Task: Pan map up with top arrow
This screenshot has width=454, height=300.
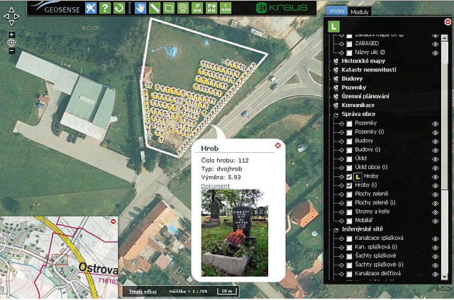Action: pyautogui.click(x=11, y=10)
